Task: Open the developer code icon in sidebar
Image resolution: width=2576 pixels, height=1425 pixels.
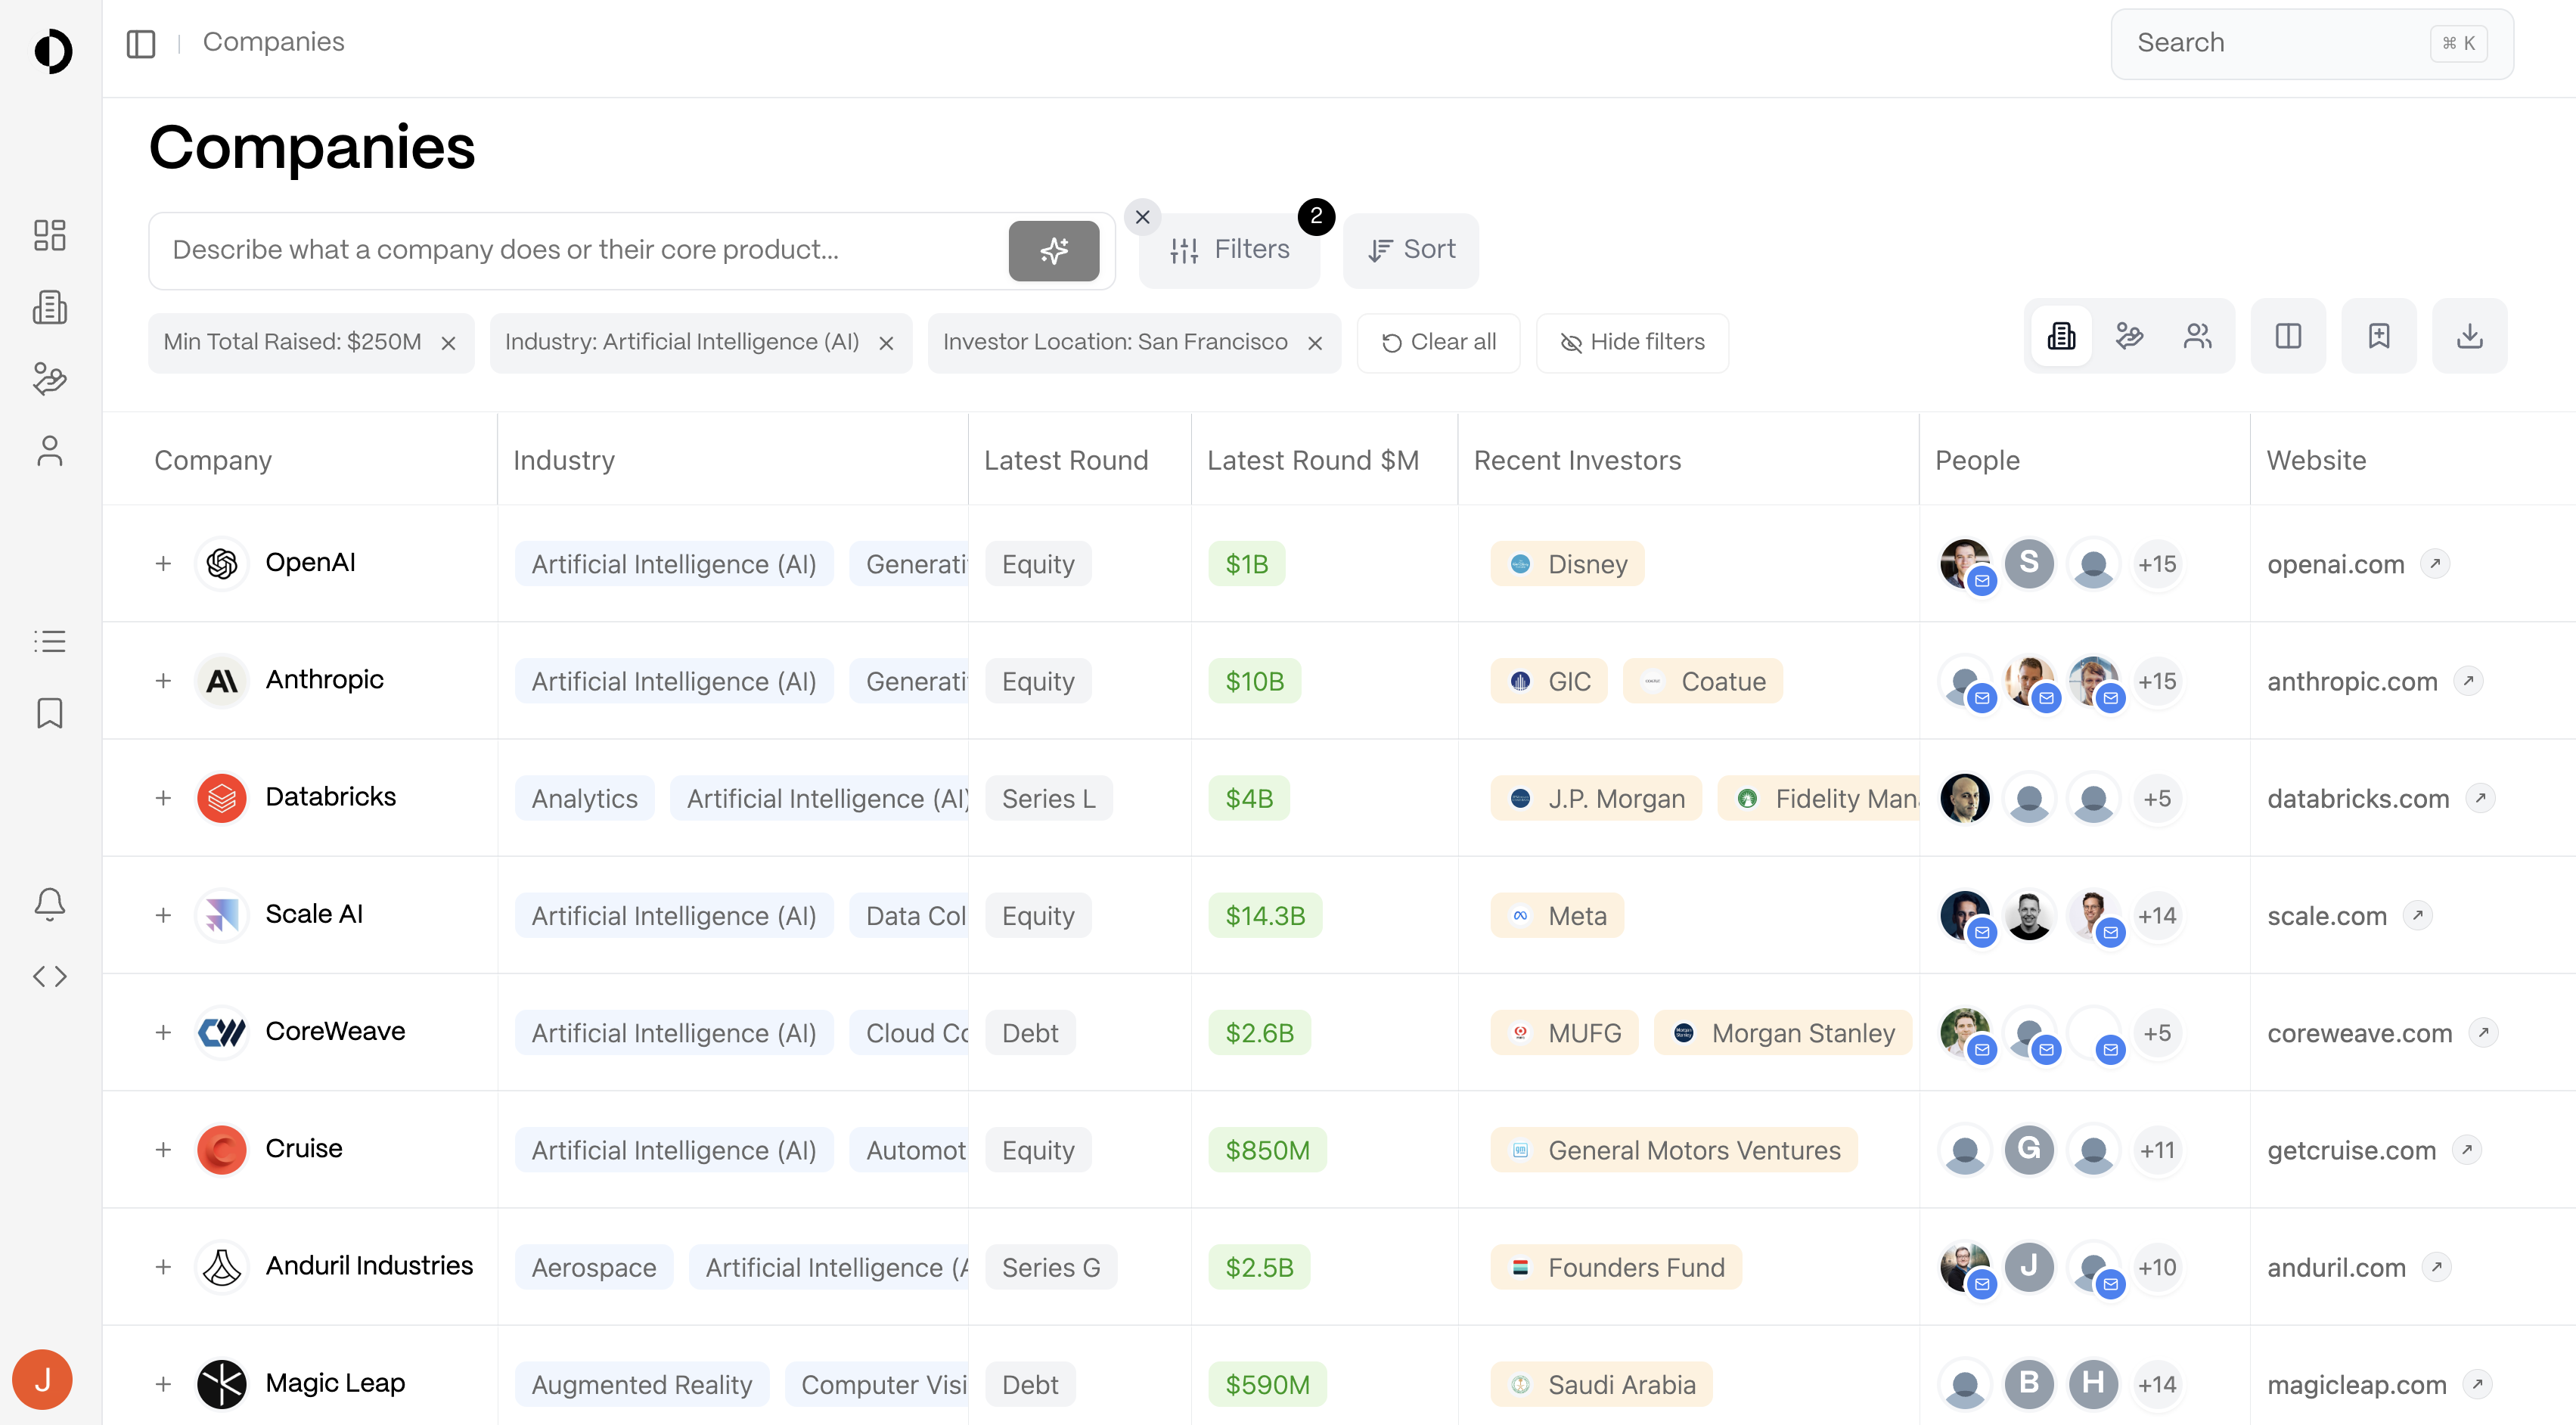Action: [50, 976]
